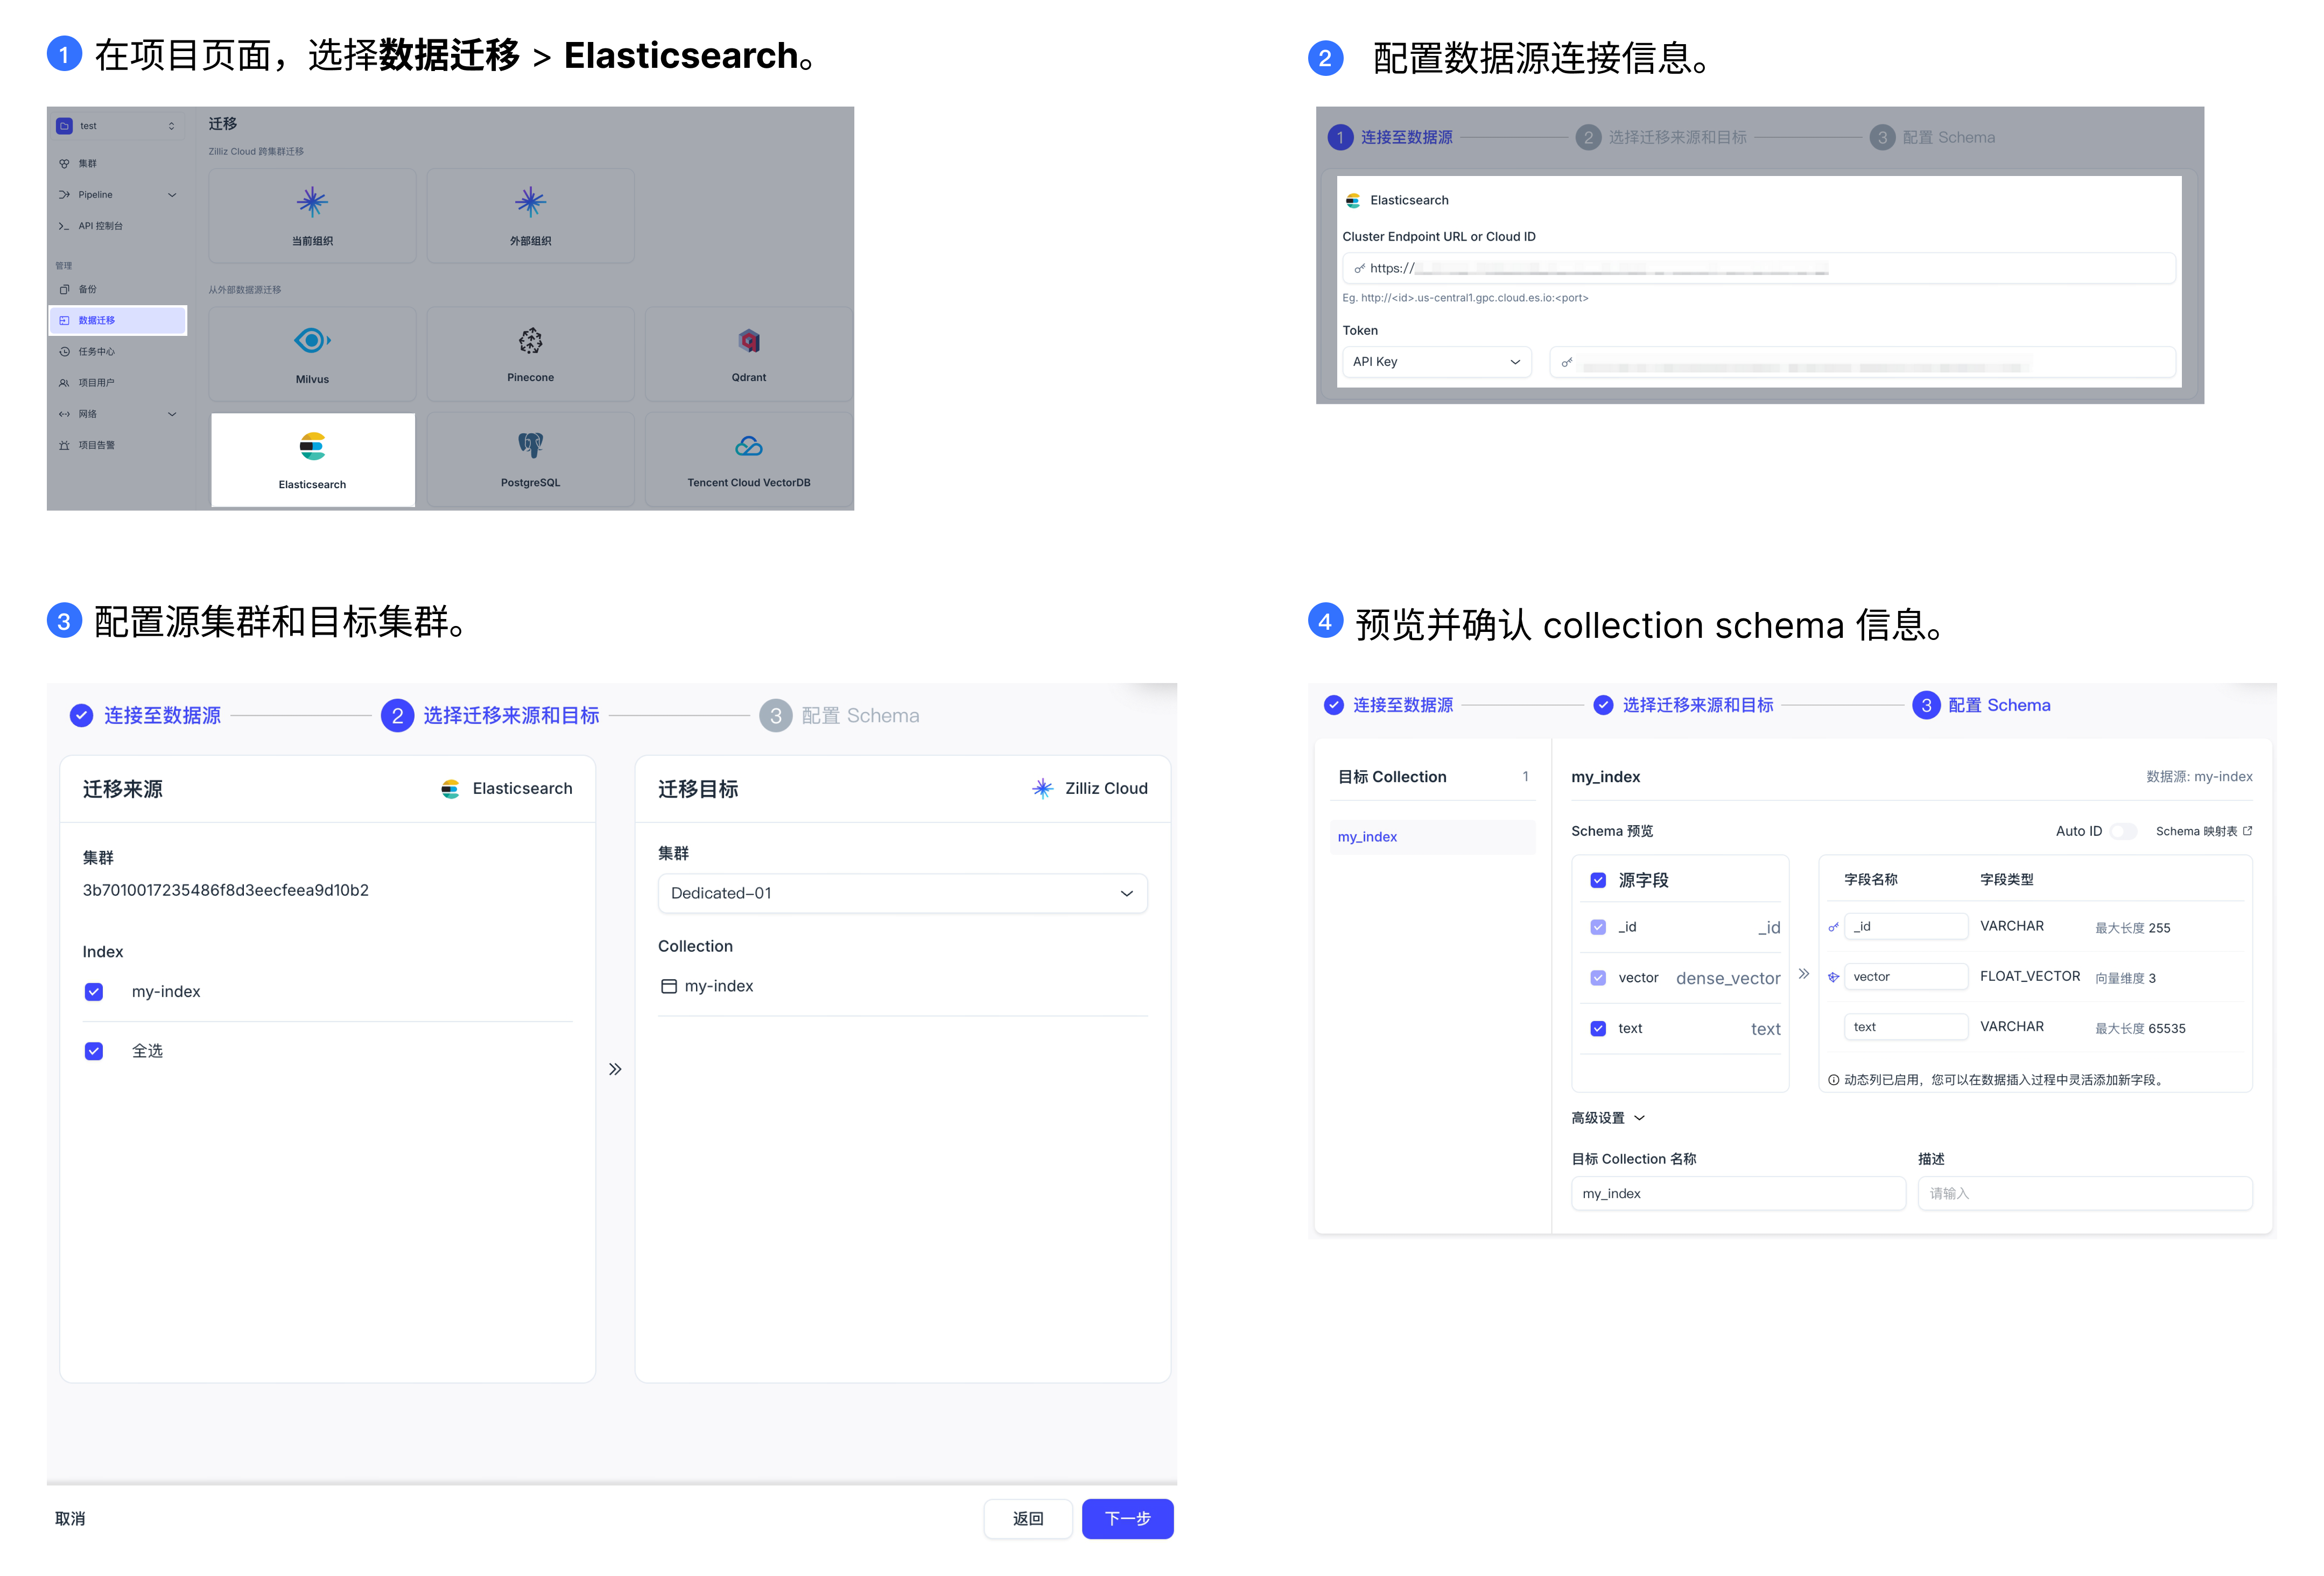
Task: Uncheck the my-index checkbox under Index
Action: click(94, 992)
